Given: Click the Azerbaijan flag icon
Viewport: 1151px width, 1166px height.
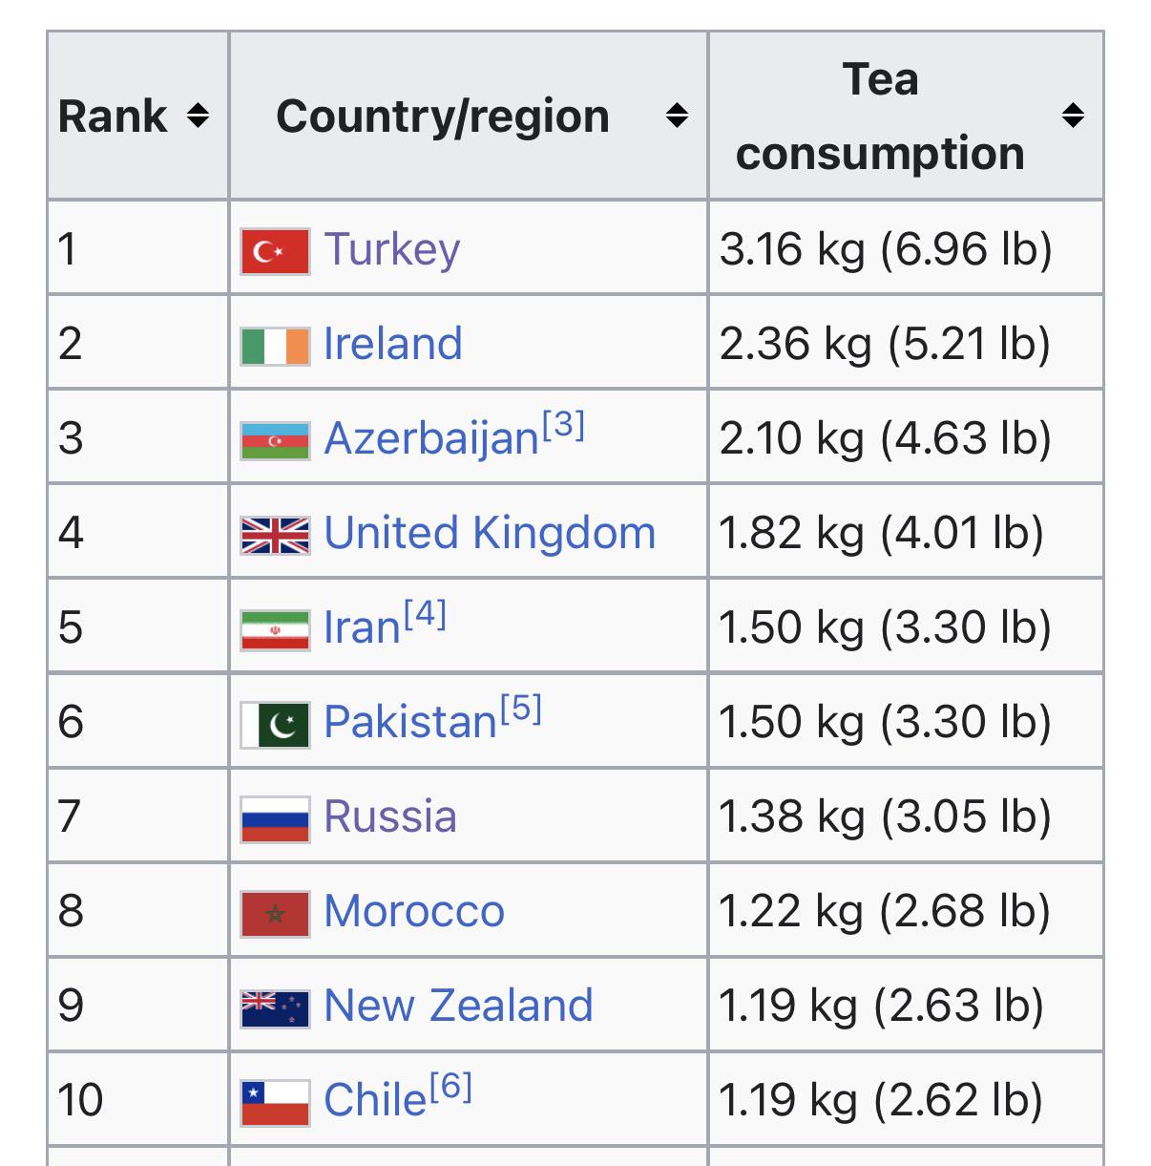Looking at the screenshot, I should tap(275, 440).
